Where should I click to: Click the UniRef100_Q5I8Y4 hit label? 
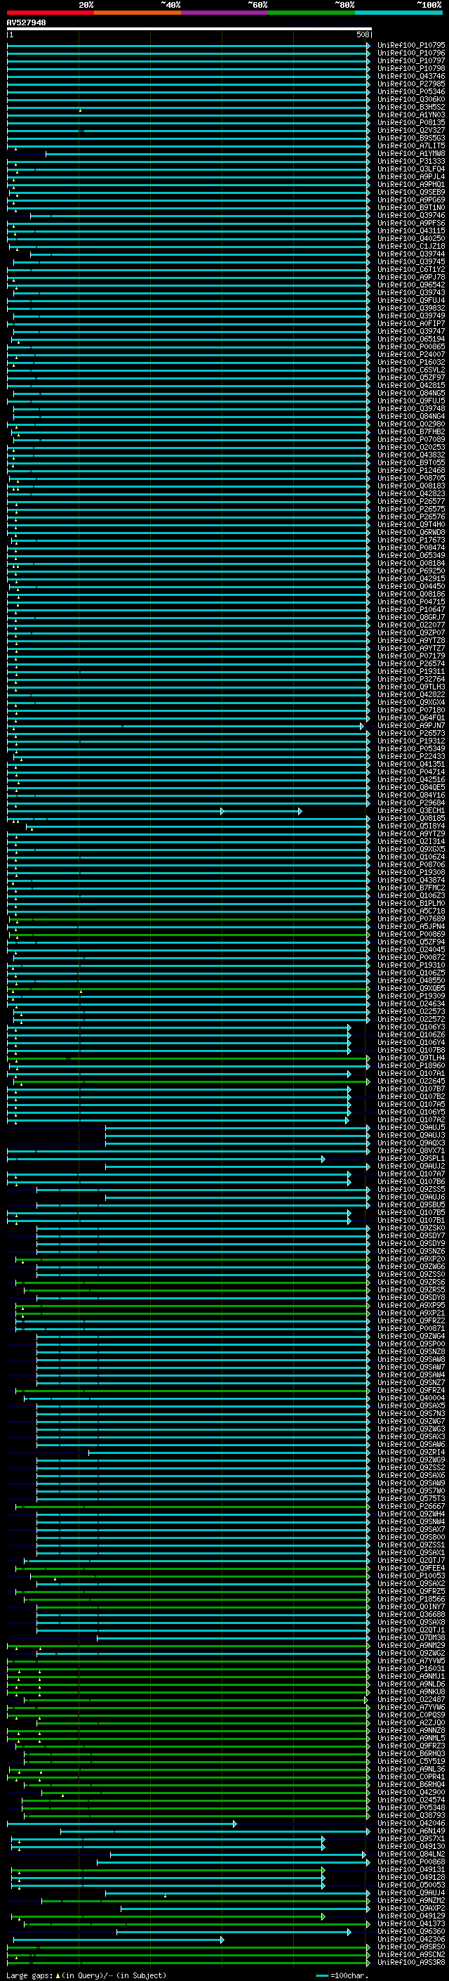411,826
